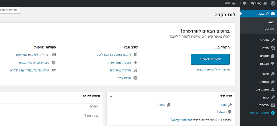This screenshot has width=277, height=126.
Task: Click the חדש new content menu
Action: pos(228,3)
